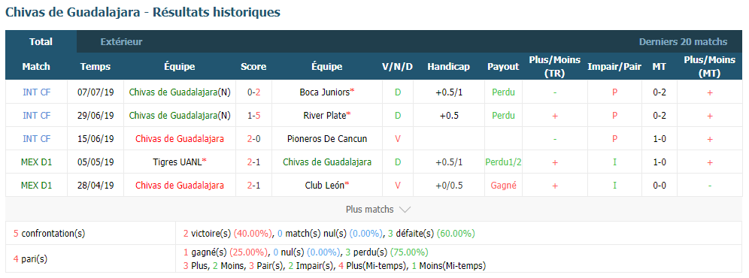The image size is (749, 278).
Task: Switch to the Extérieur tab
Action: coord(121,42)
